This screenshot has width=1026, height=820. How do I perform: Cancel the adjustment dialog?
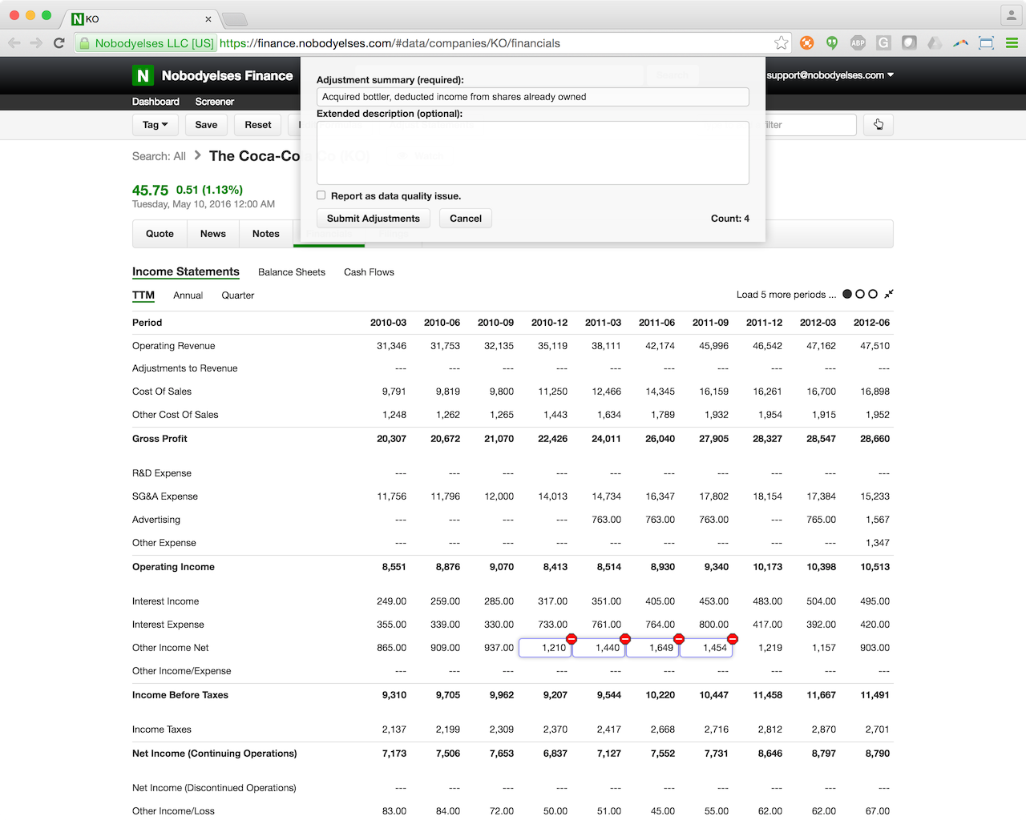tap(465, 218)
